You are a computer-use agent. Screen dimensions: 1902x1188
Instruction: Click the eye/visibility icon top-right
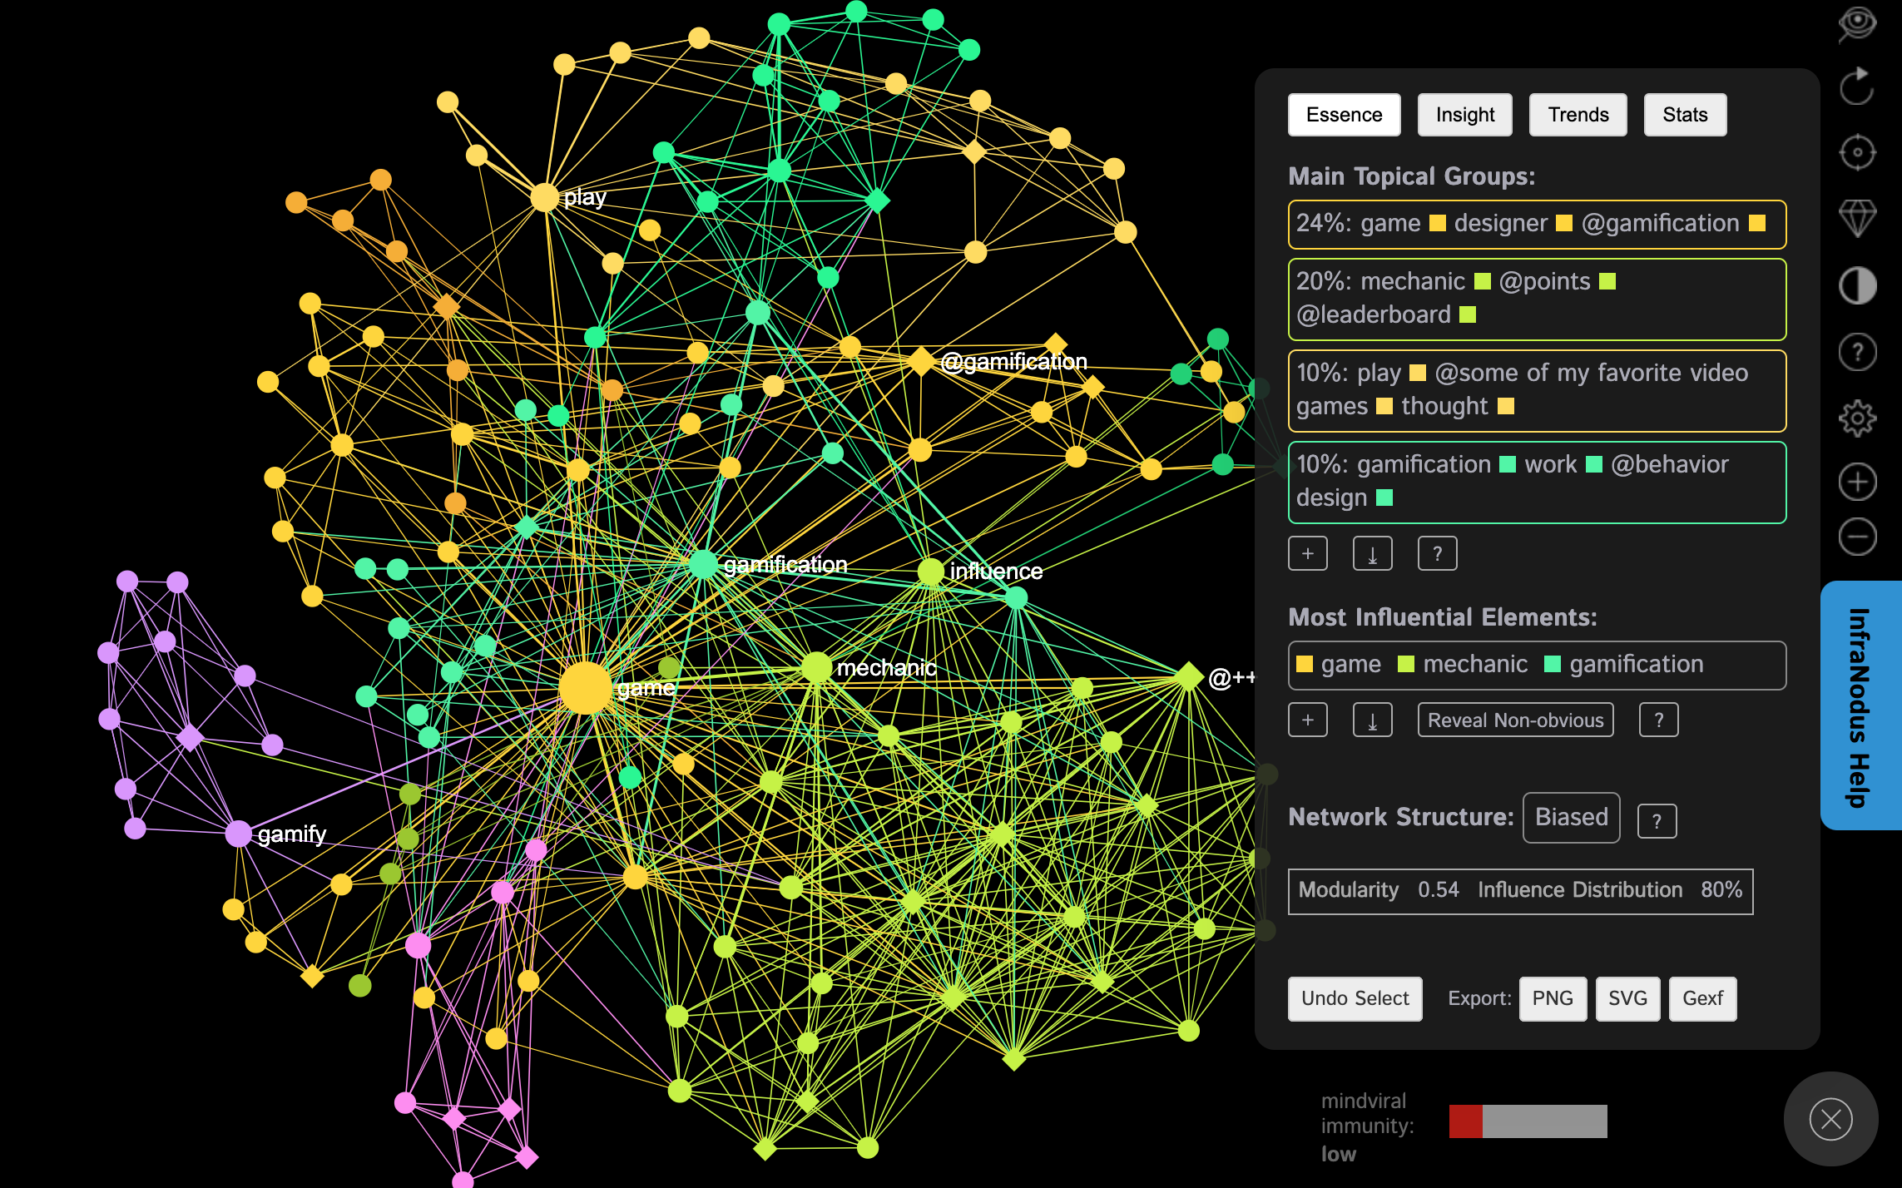point(1857,25)
